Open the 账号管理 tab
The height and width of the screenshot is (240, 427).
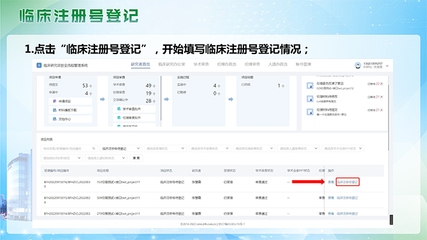tap(303, 64)
